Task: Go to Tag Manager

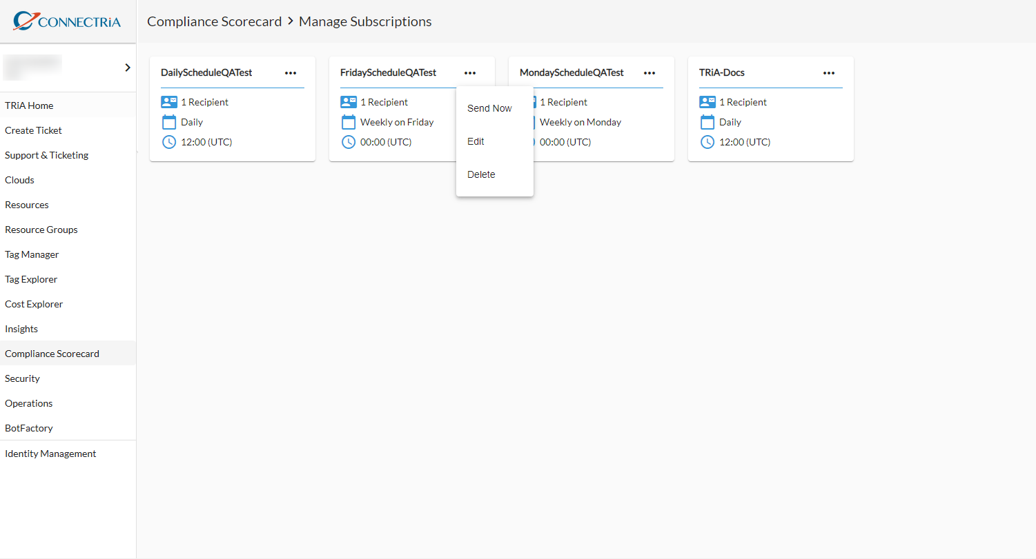Action: [x=68, y=254]
